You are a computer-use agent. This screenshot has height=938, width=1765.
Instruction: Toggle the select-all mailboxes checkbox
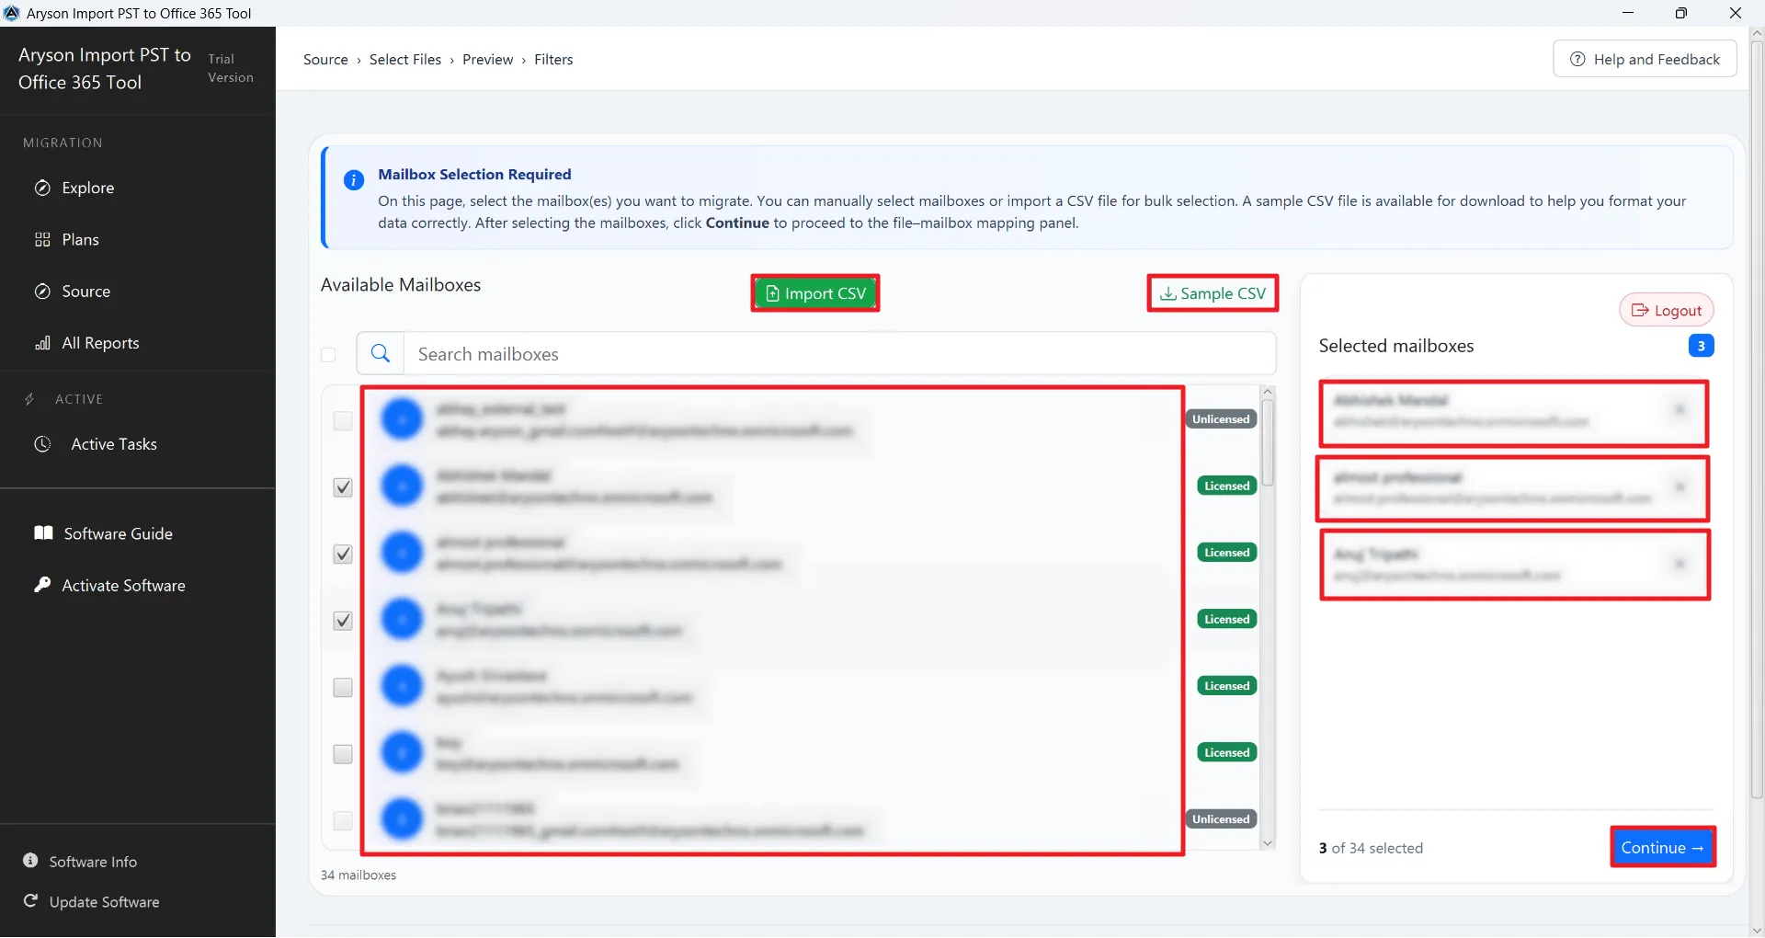(x=328, y=355)
